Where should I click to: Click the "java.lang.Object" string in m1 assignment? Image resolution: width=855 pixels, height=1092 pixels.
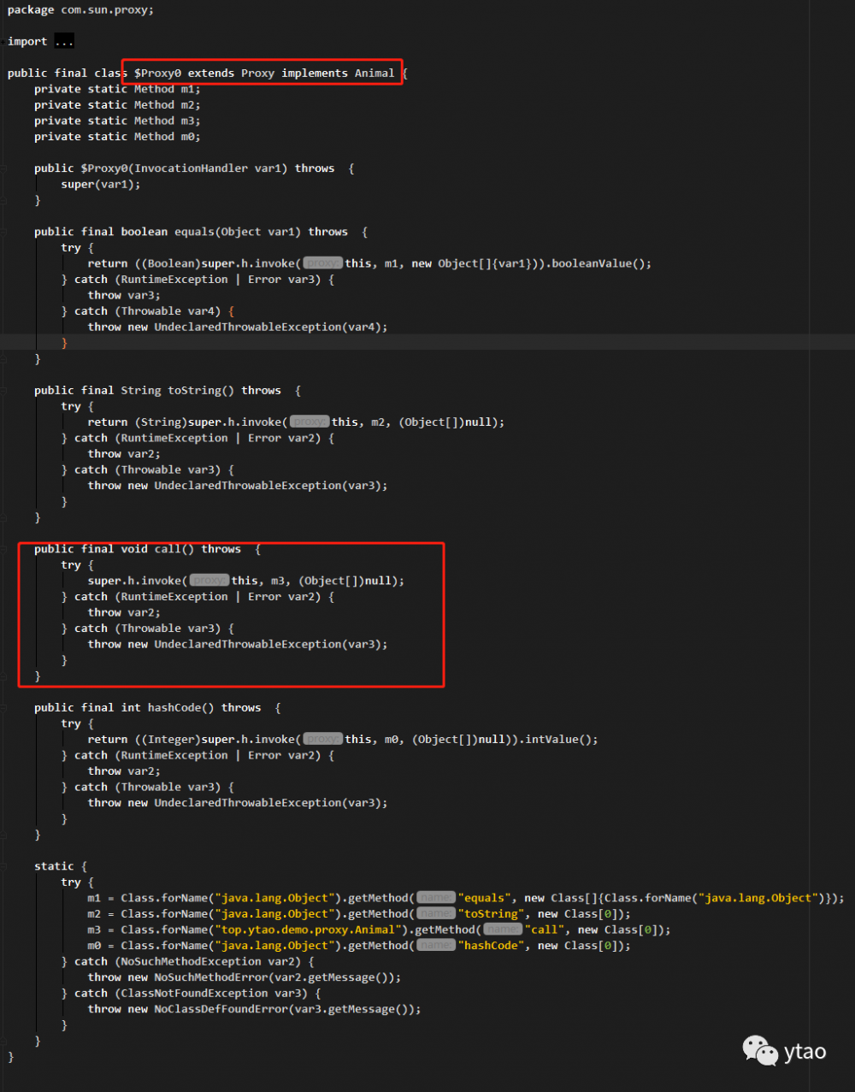pyautogui.click(x=274, y=898)
